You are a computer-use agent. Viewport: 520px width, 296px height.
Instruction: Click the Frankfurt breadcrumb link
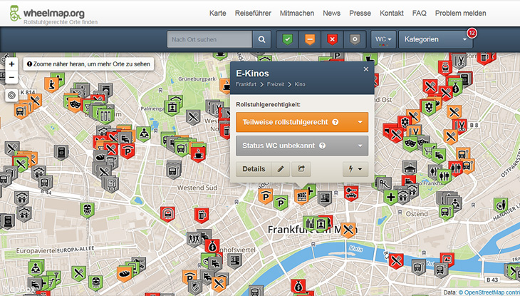[x=246, y=84]
